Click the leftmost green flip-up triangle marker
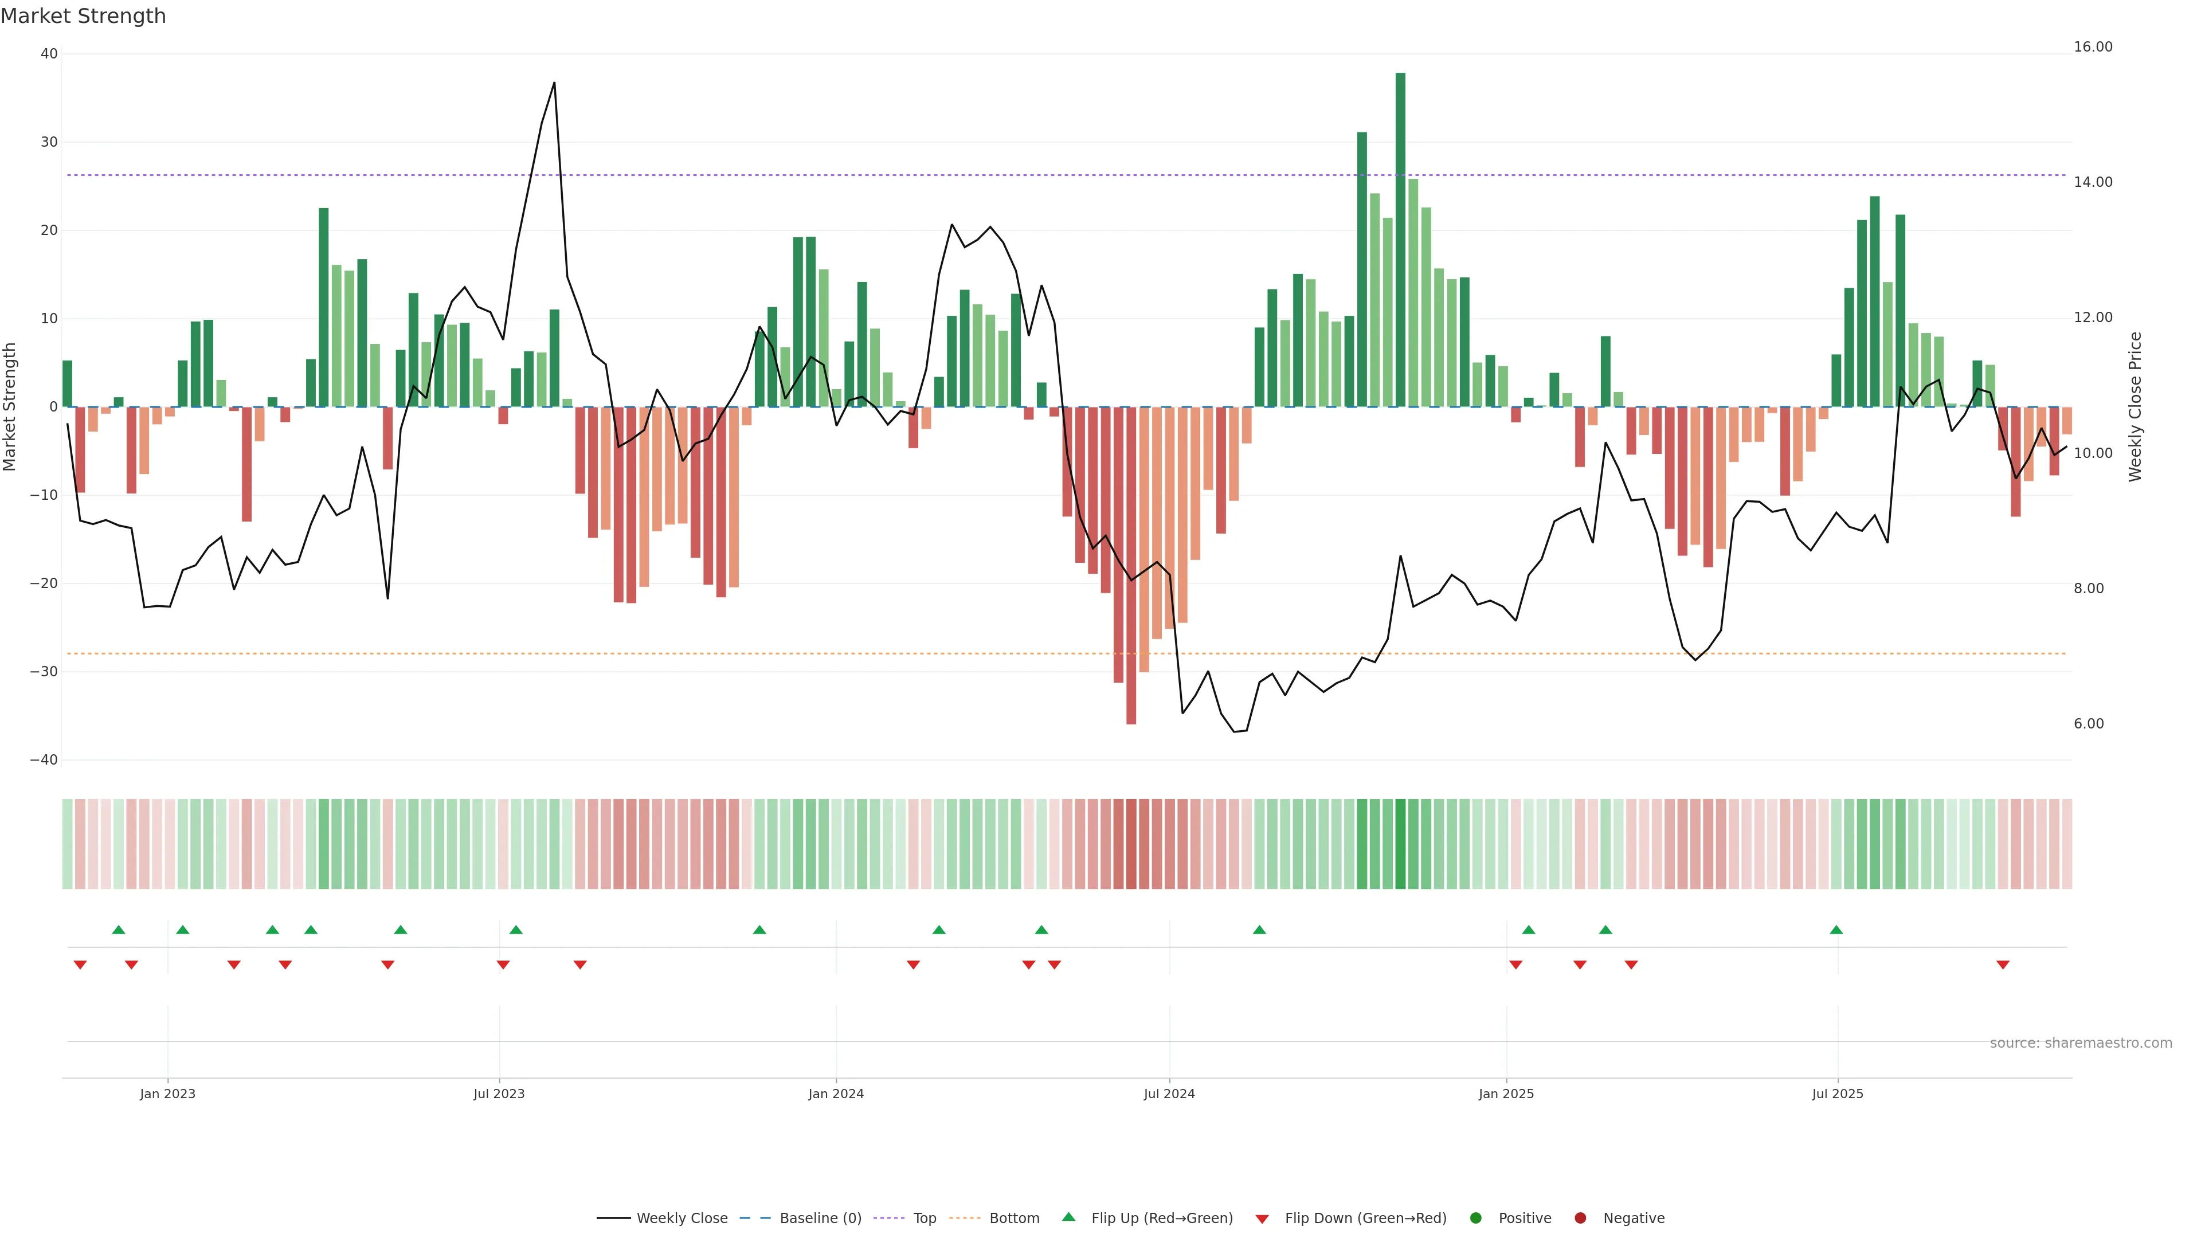The width and height of the screenshot is (2201, 1238). [119, 930]
